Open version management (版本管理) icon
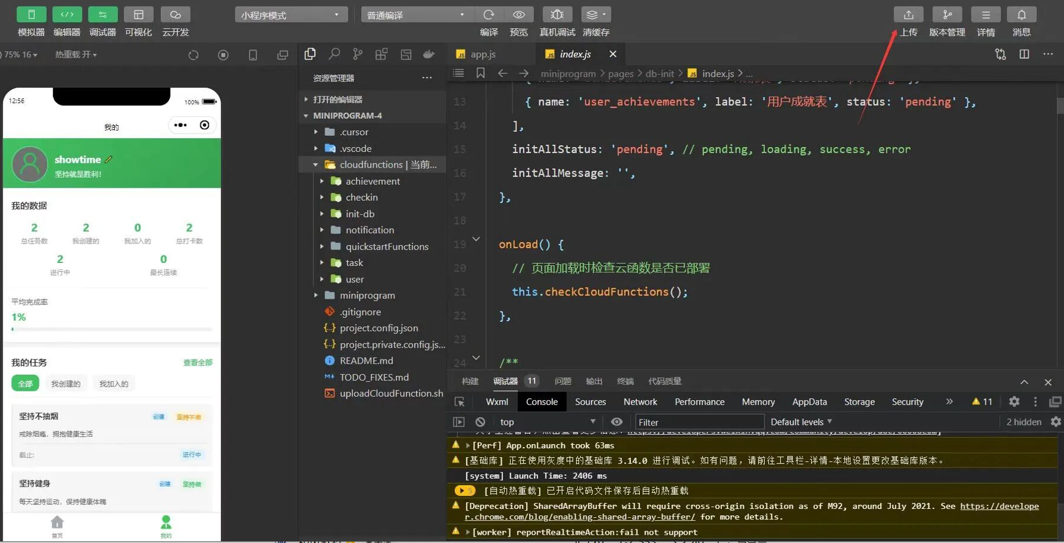 (x=947, y=15)
